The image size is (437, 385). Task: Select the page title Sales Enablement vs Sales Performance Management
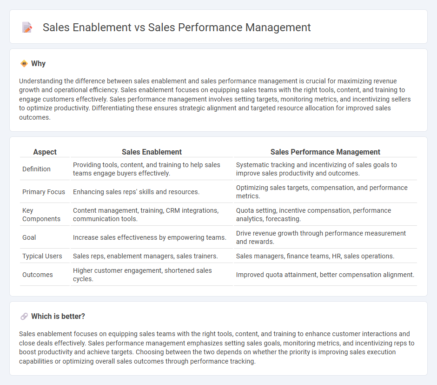176,27
